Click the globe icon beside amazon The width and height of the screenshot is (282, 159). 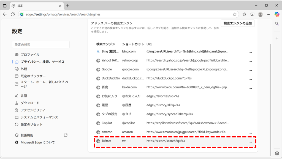point(98,132)
